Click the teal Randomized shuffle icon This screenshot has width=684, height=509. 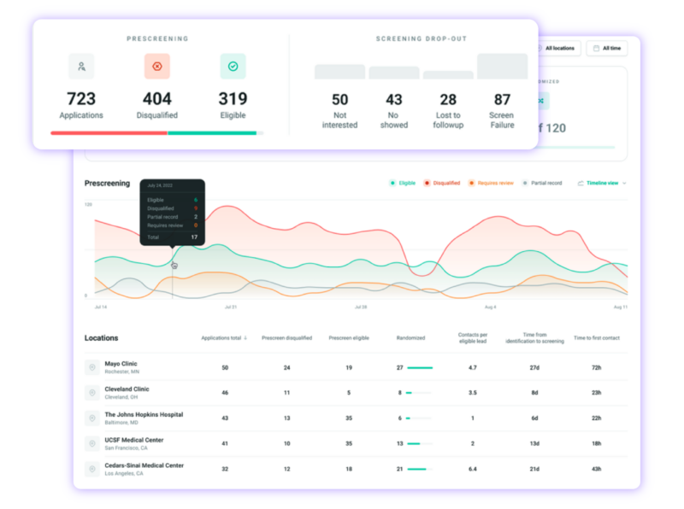540,101
